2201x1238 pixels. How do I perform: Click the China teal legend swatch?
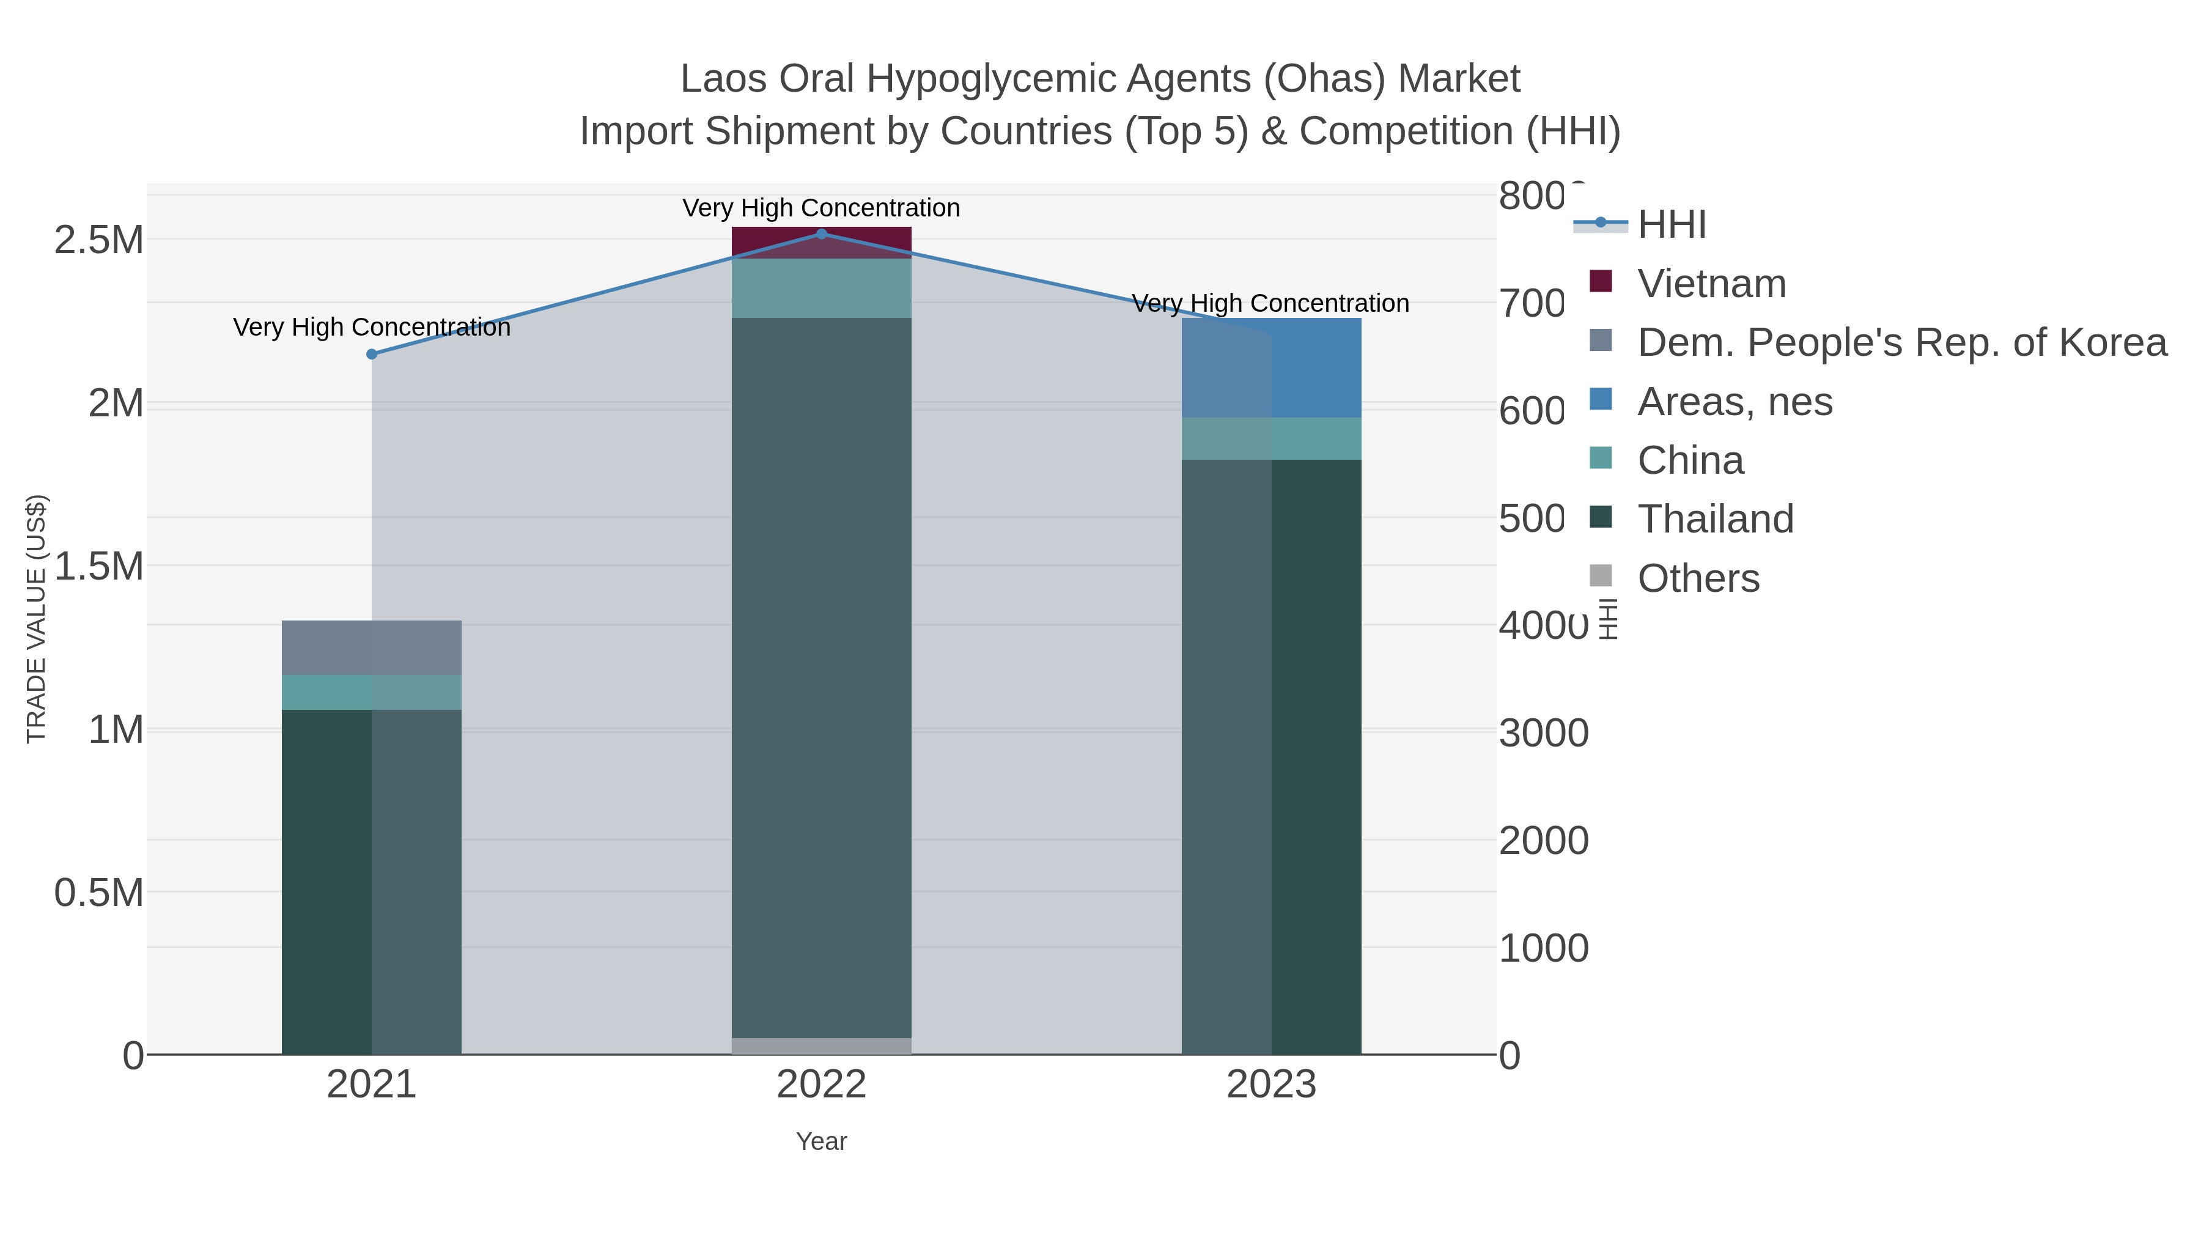pyautogui.click(x=1601, y=458)
